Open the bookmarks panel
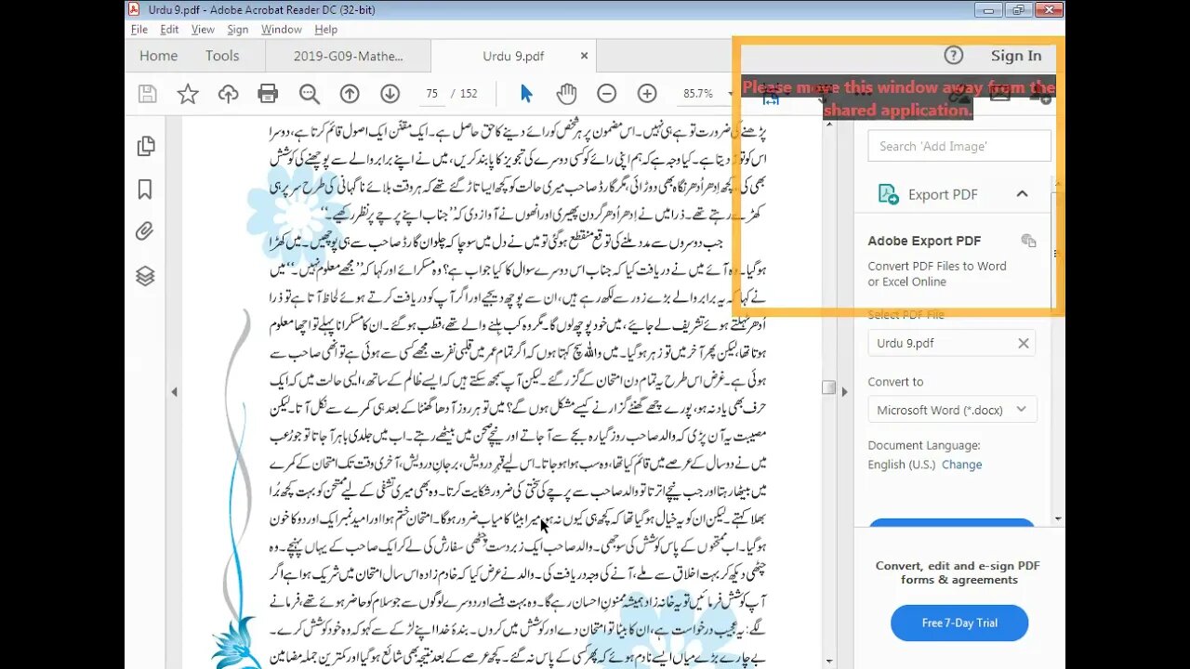 pyautogui.click(x=145, y=190)
